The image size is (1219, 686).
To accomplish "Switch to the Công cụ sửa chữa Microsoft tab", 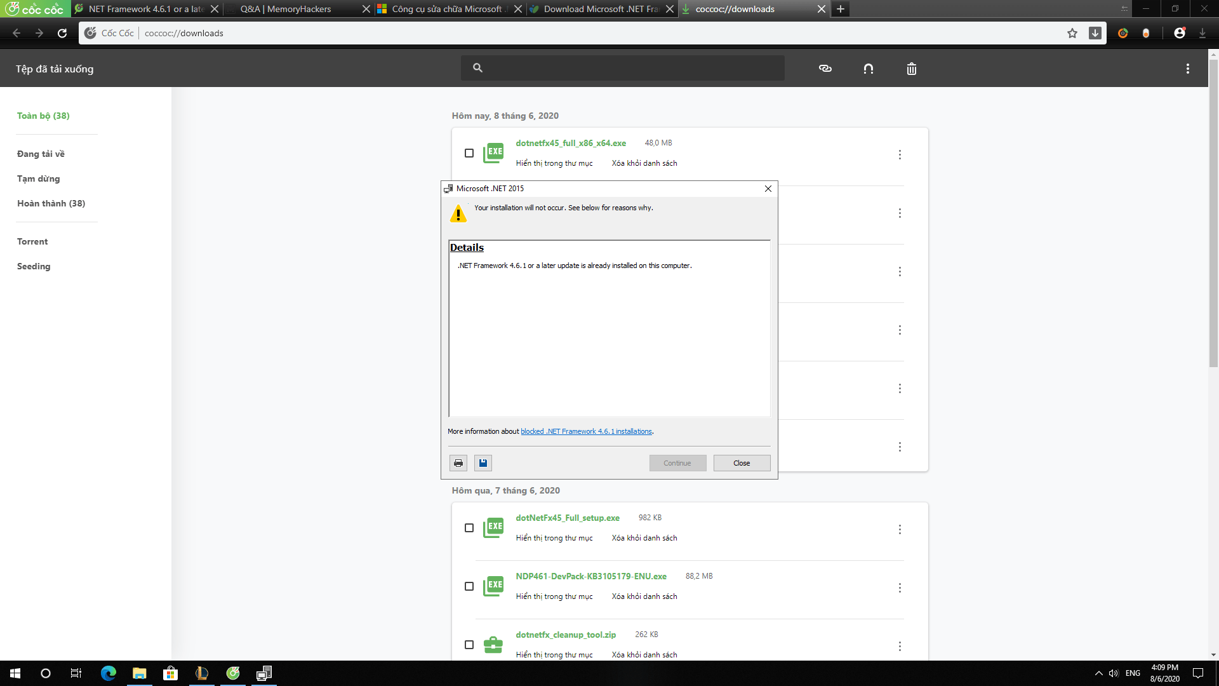I will click(x=450, y=9).
